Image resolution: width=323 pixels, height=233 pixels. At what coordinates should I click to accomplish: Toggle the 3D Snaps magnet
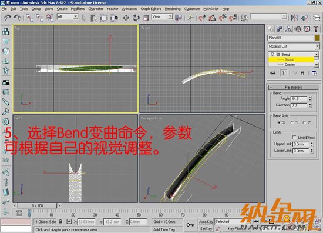[x=202, y=18]
